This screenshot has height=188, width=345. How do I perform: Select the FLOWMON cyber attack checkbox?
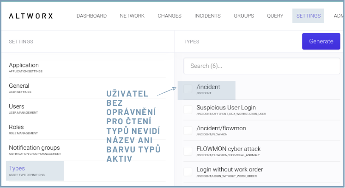(188, 151)
